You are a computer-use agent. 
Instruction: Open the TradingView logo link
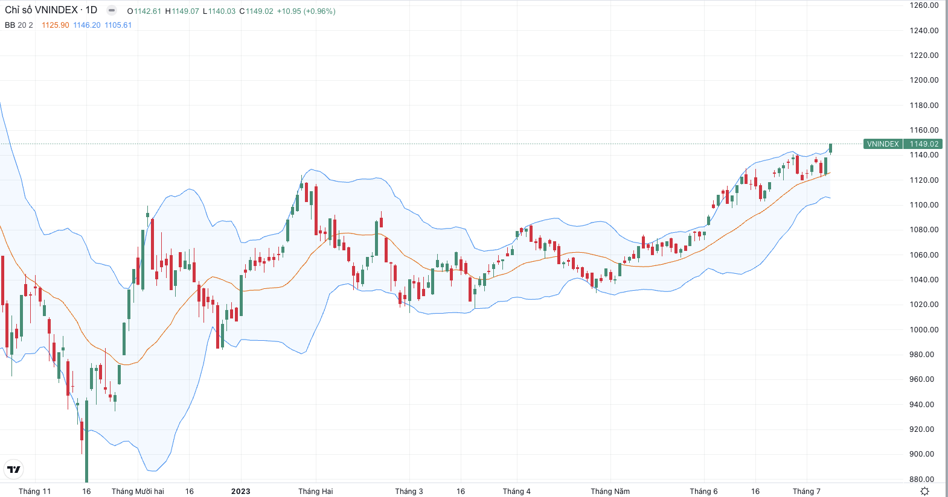coord(13,469)
